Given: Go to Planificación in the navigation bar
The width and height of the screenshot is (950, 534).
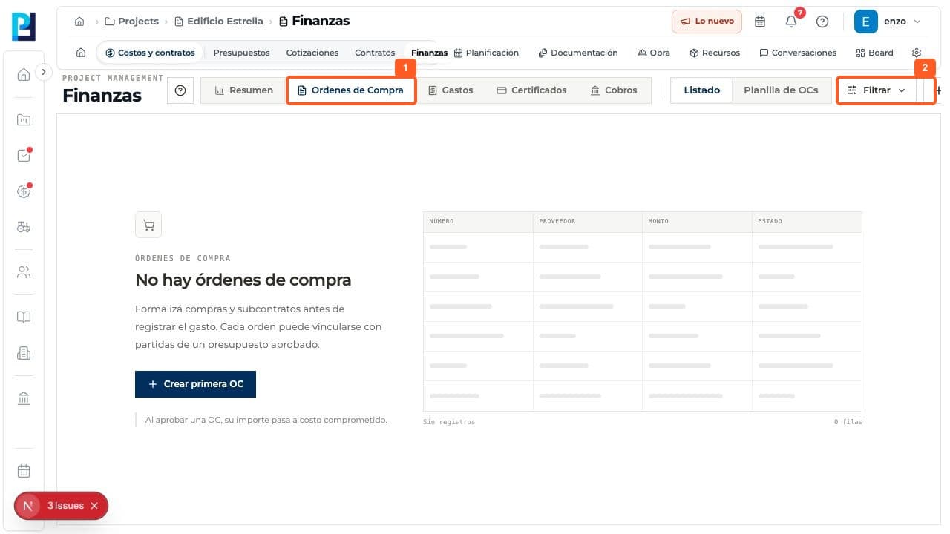Looking at the screenshot, I should [x=486, y=53].
